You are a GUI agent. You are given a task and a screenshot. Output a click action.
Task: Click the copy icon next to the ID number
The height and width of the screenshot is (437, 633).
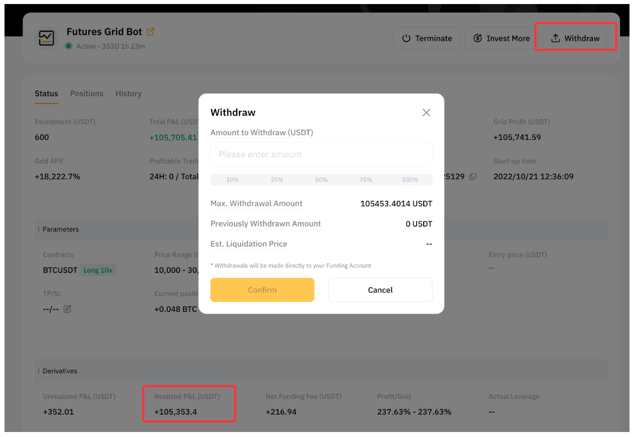coord(473,176)
